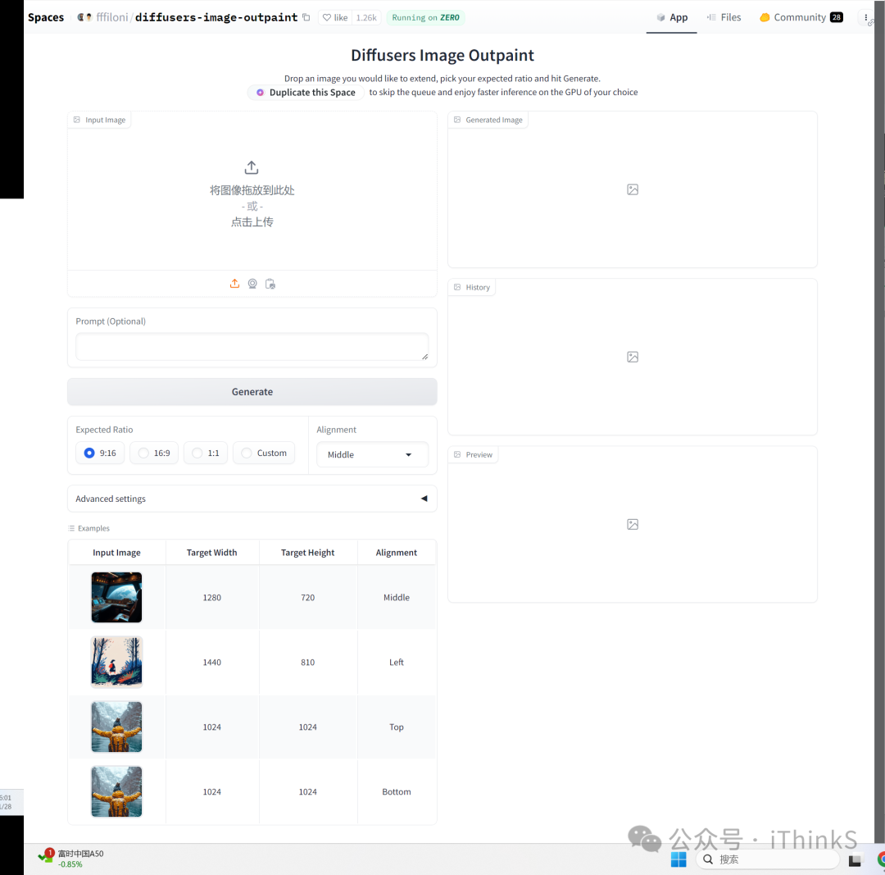
Task: Go to Spaces home
Action: coord(46,17)
